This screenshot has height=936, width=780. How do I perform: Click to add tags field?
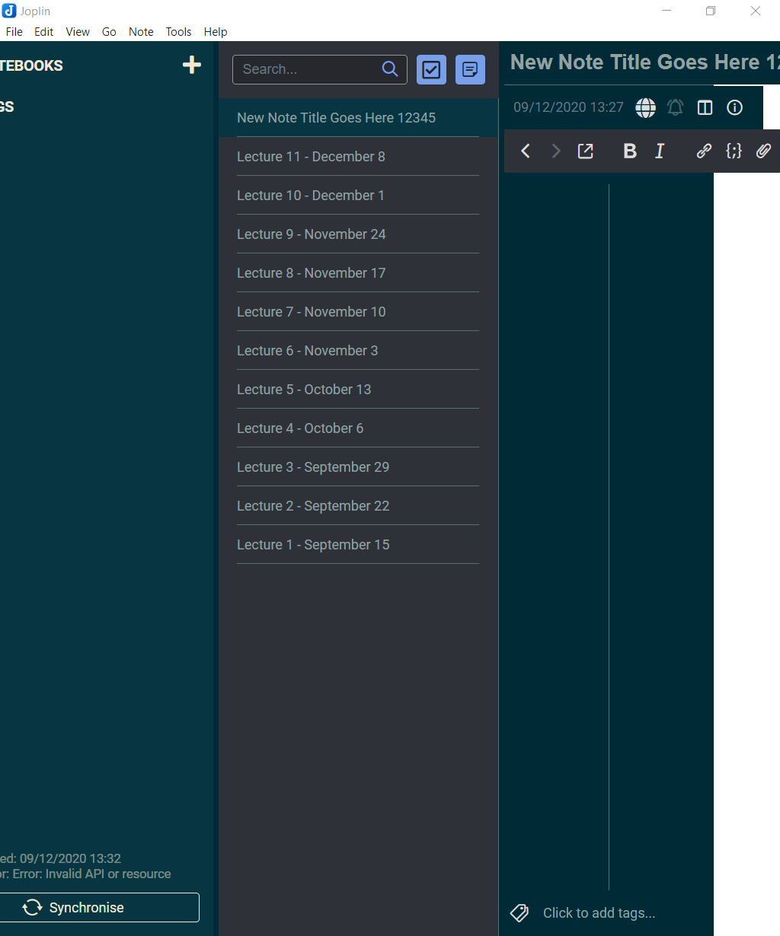pos(599,913)
